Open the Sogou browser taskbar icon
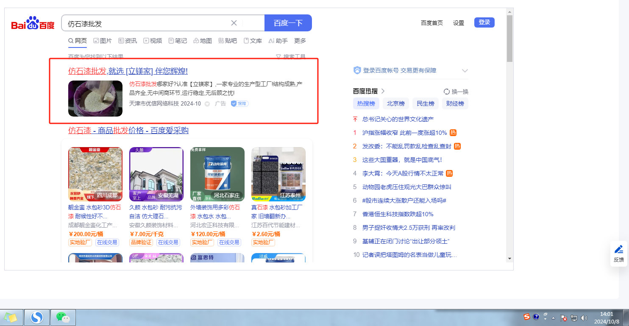This screenshot has height=326, width=629. click(x=37, y=317)
